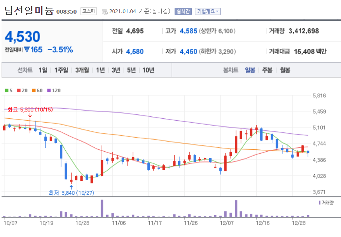Click the 10/07 date axis label

point(10,223)
